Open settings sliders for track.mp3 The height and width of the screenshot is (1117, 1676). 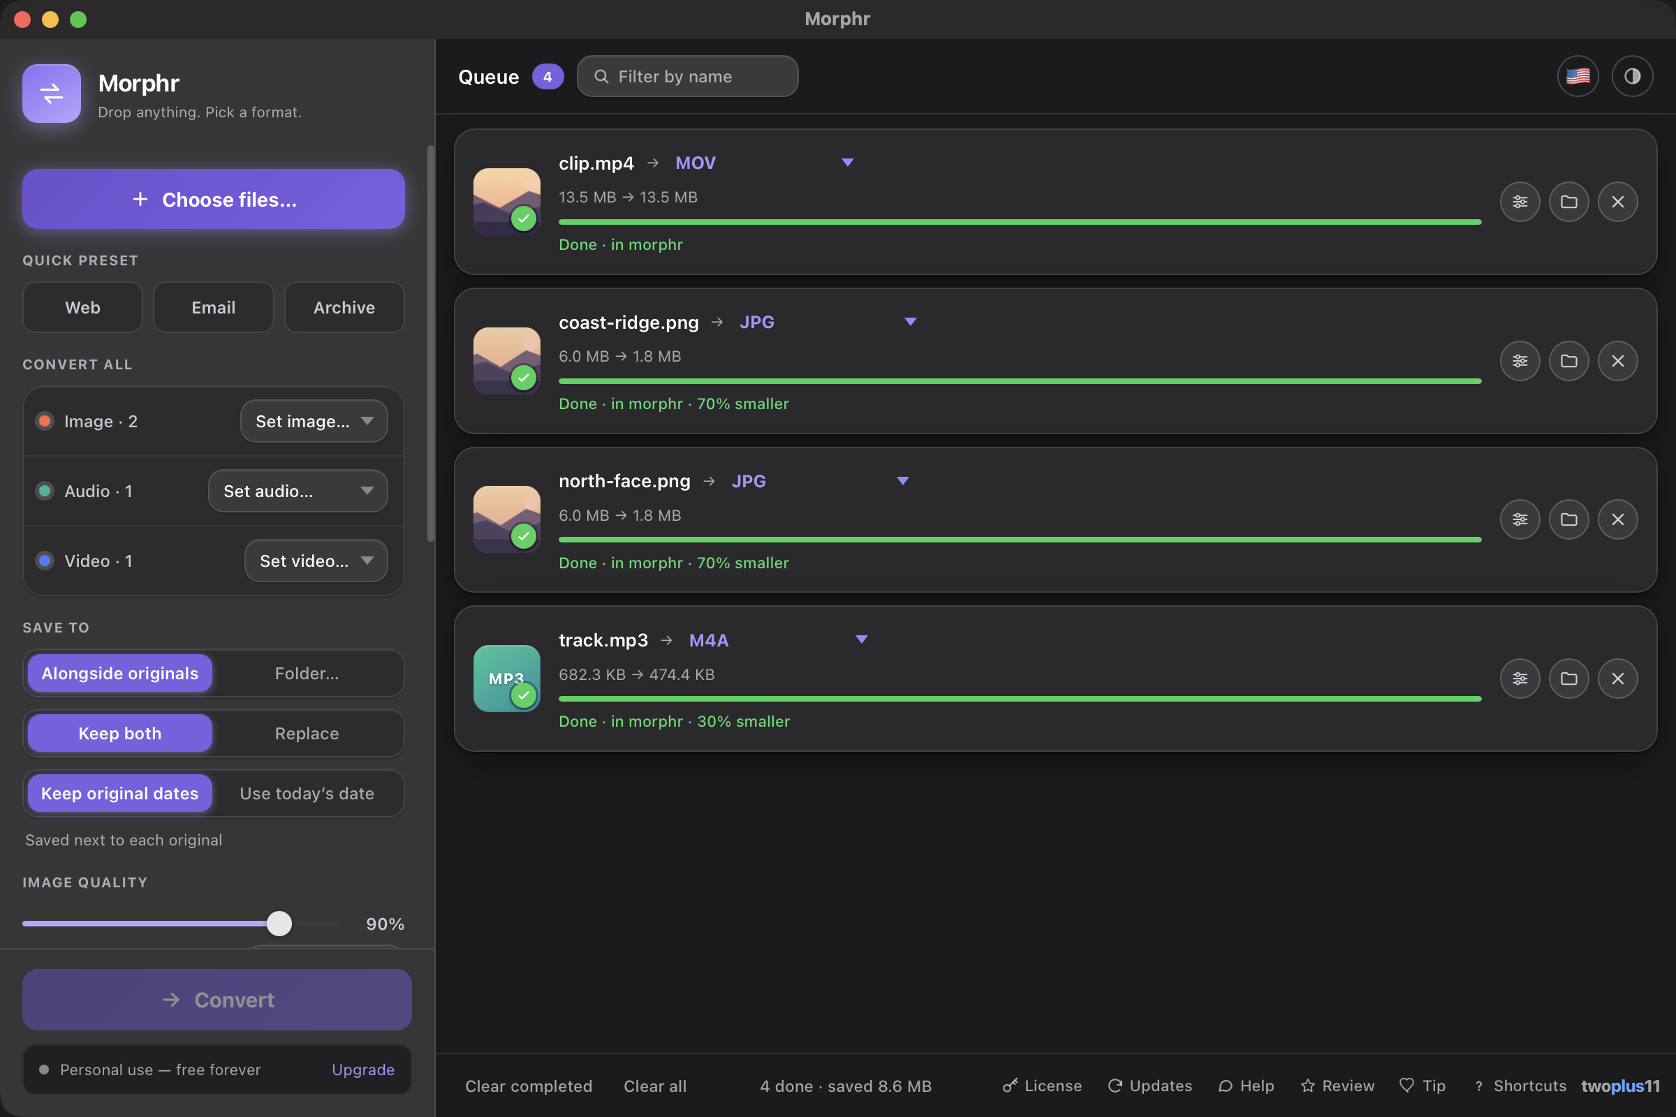[1520, 678]
